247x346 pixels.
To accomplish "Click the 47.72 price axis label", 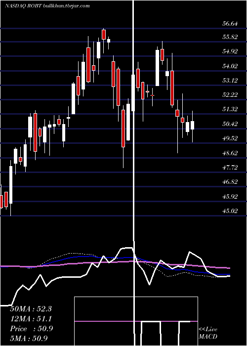I will pos(230,168).
